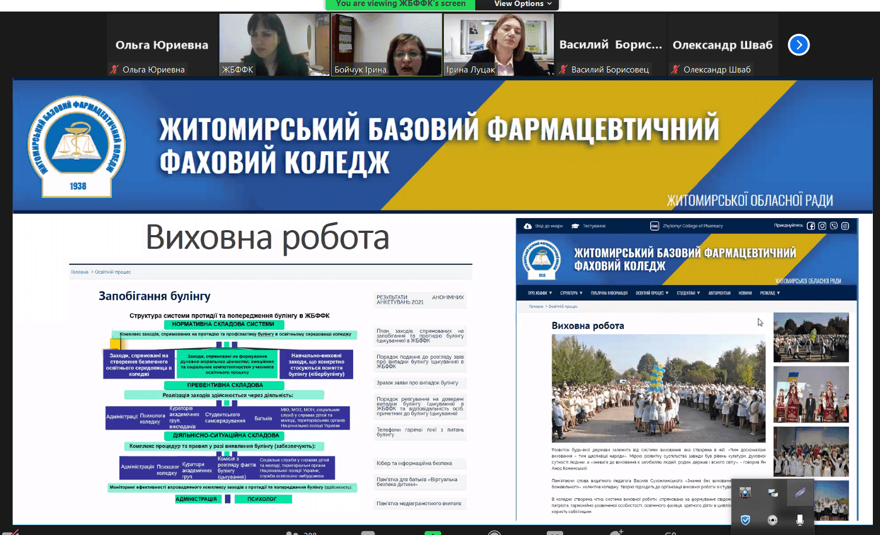880x535 pixels.
Task: Open РЕЗУЛЬТАТИ АНОНІМНИХ АНКЕТУВАНЬ 2021 link
Action: (420, 300)
